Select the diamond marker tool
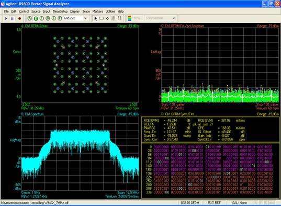Viewport: 281px width, 206px height. pyautogui.click(x=107, y=18)
